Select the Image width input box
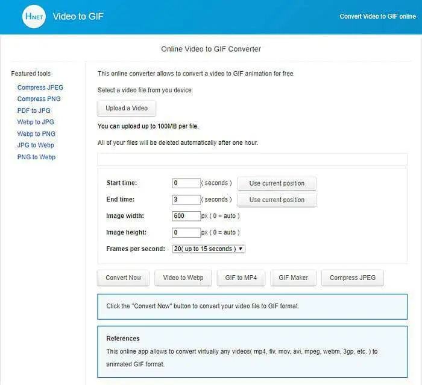 pos(186,216)
